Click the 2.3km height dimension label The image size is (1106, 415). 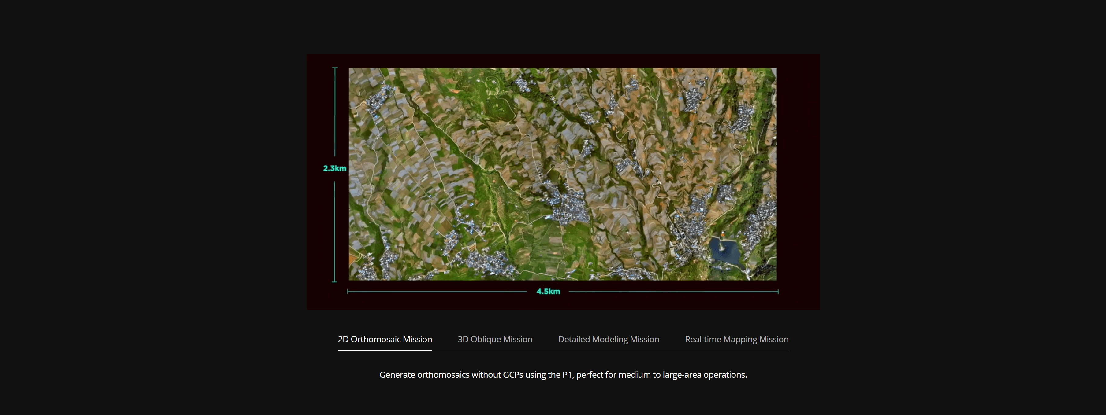coord(334,168)
